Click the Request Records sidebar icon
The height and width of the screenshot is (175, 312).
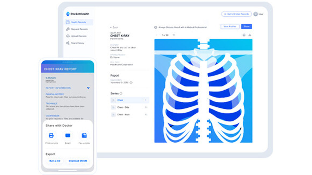(x=68, y=29)
